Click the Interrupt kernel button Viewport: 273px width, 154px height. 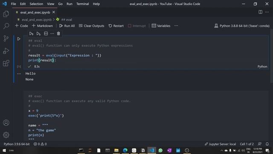pos(137,26)
